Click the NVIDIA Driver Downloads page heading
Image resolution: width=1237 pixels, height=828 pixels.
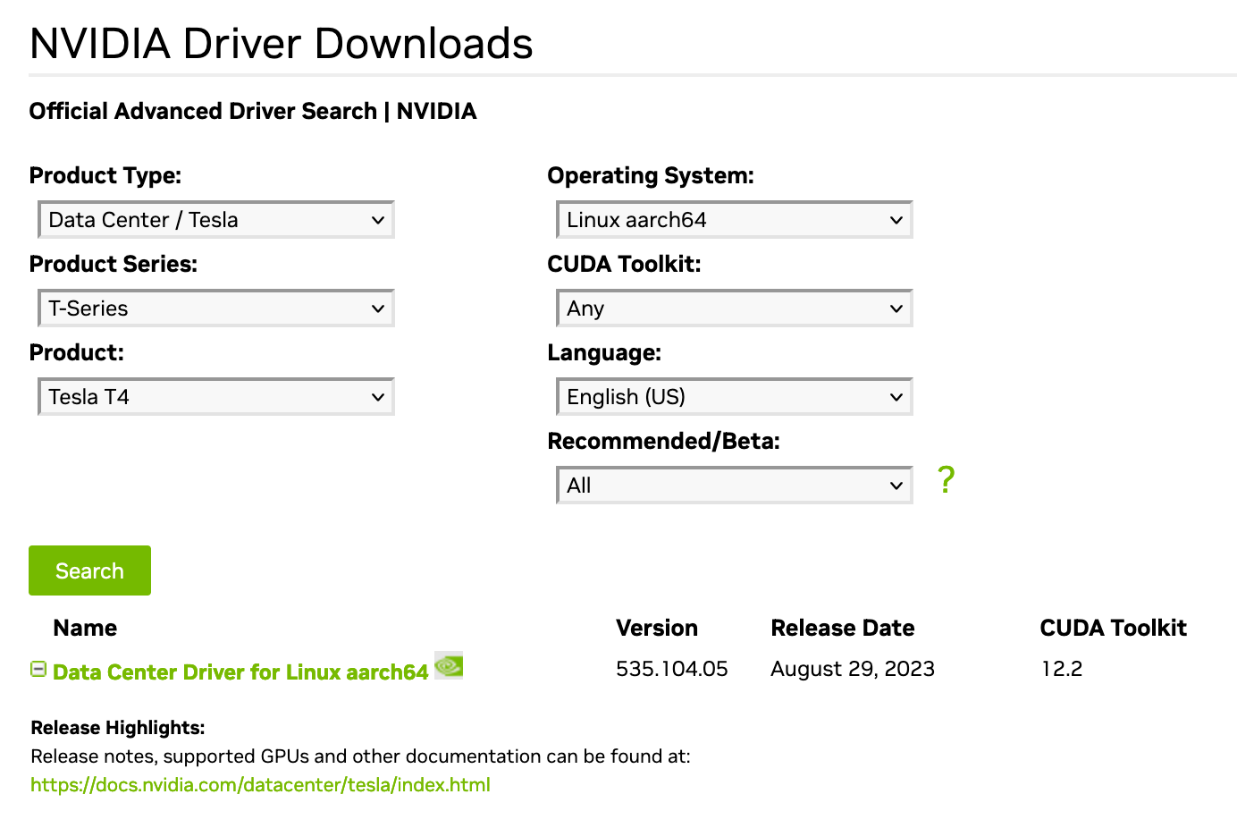point(281,44)
